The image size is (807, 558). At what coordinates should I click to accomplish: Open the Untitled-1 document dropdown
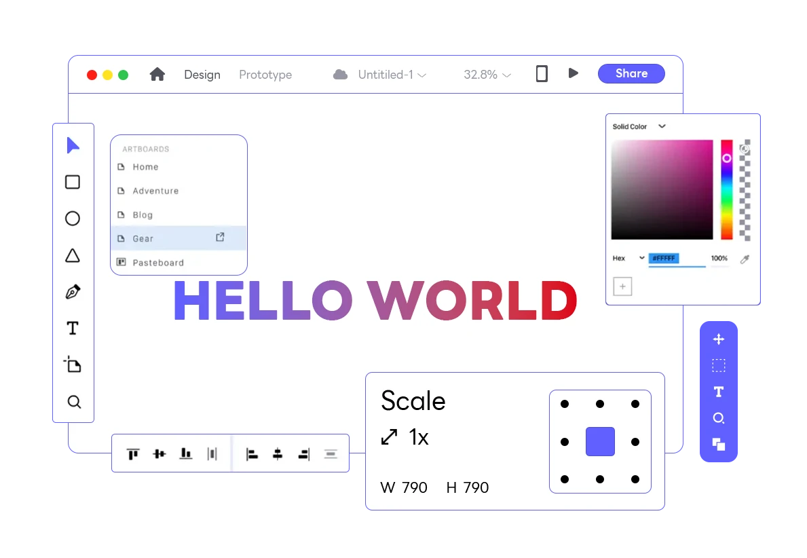[x=392, y=75]
